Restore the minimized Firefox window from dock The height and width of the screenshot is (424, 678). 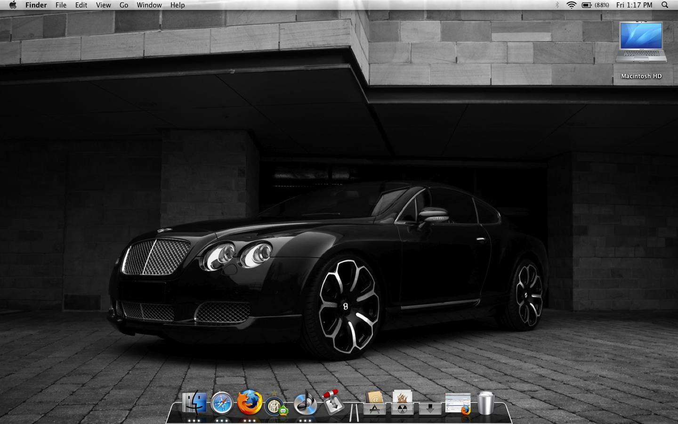click(458, 404)
